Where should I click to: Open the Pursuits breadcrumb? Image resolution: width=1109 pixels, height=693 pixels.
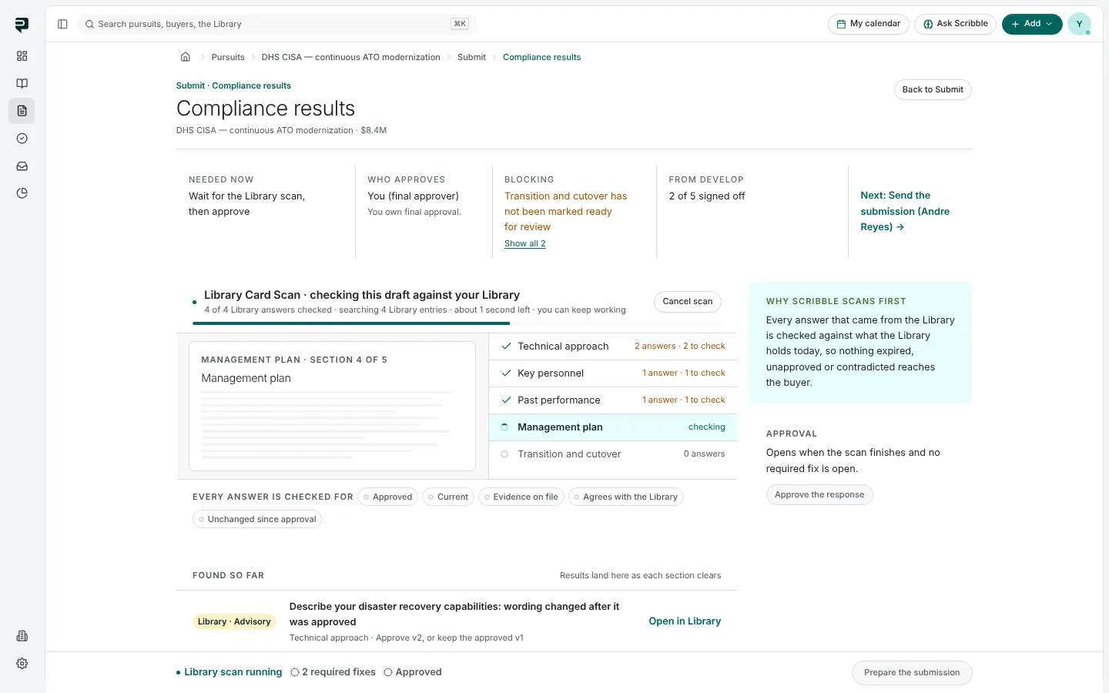click(x=228, y=57)
